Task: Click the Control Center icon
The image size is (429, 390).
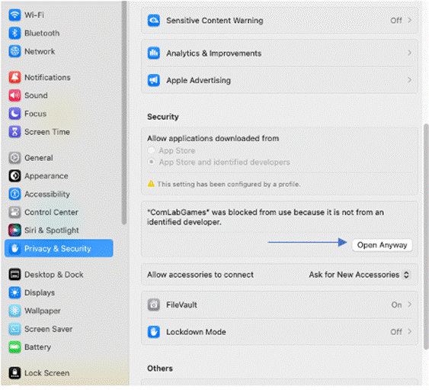Action: click(14, 212)
